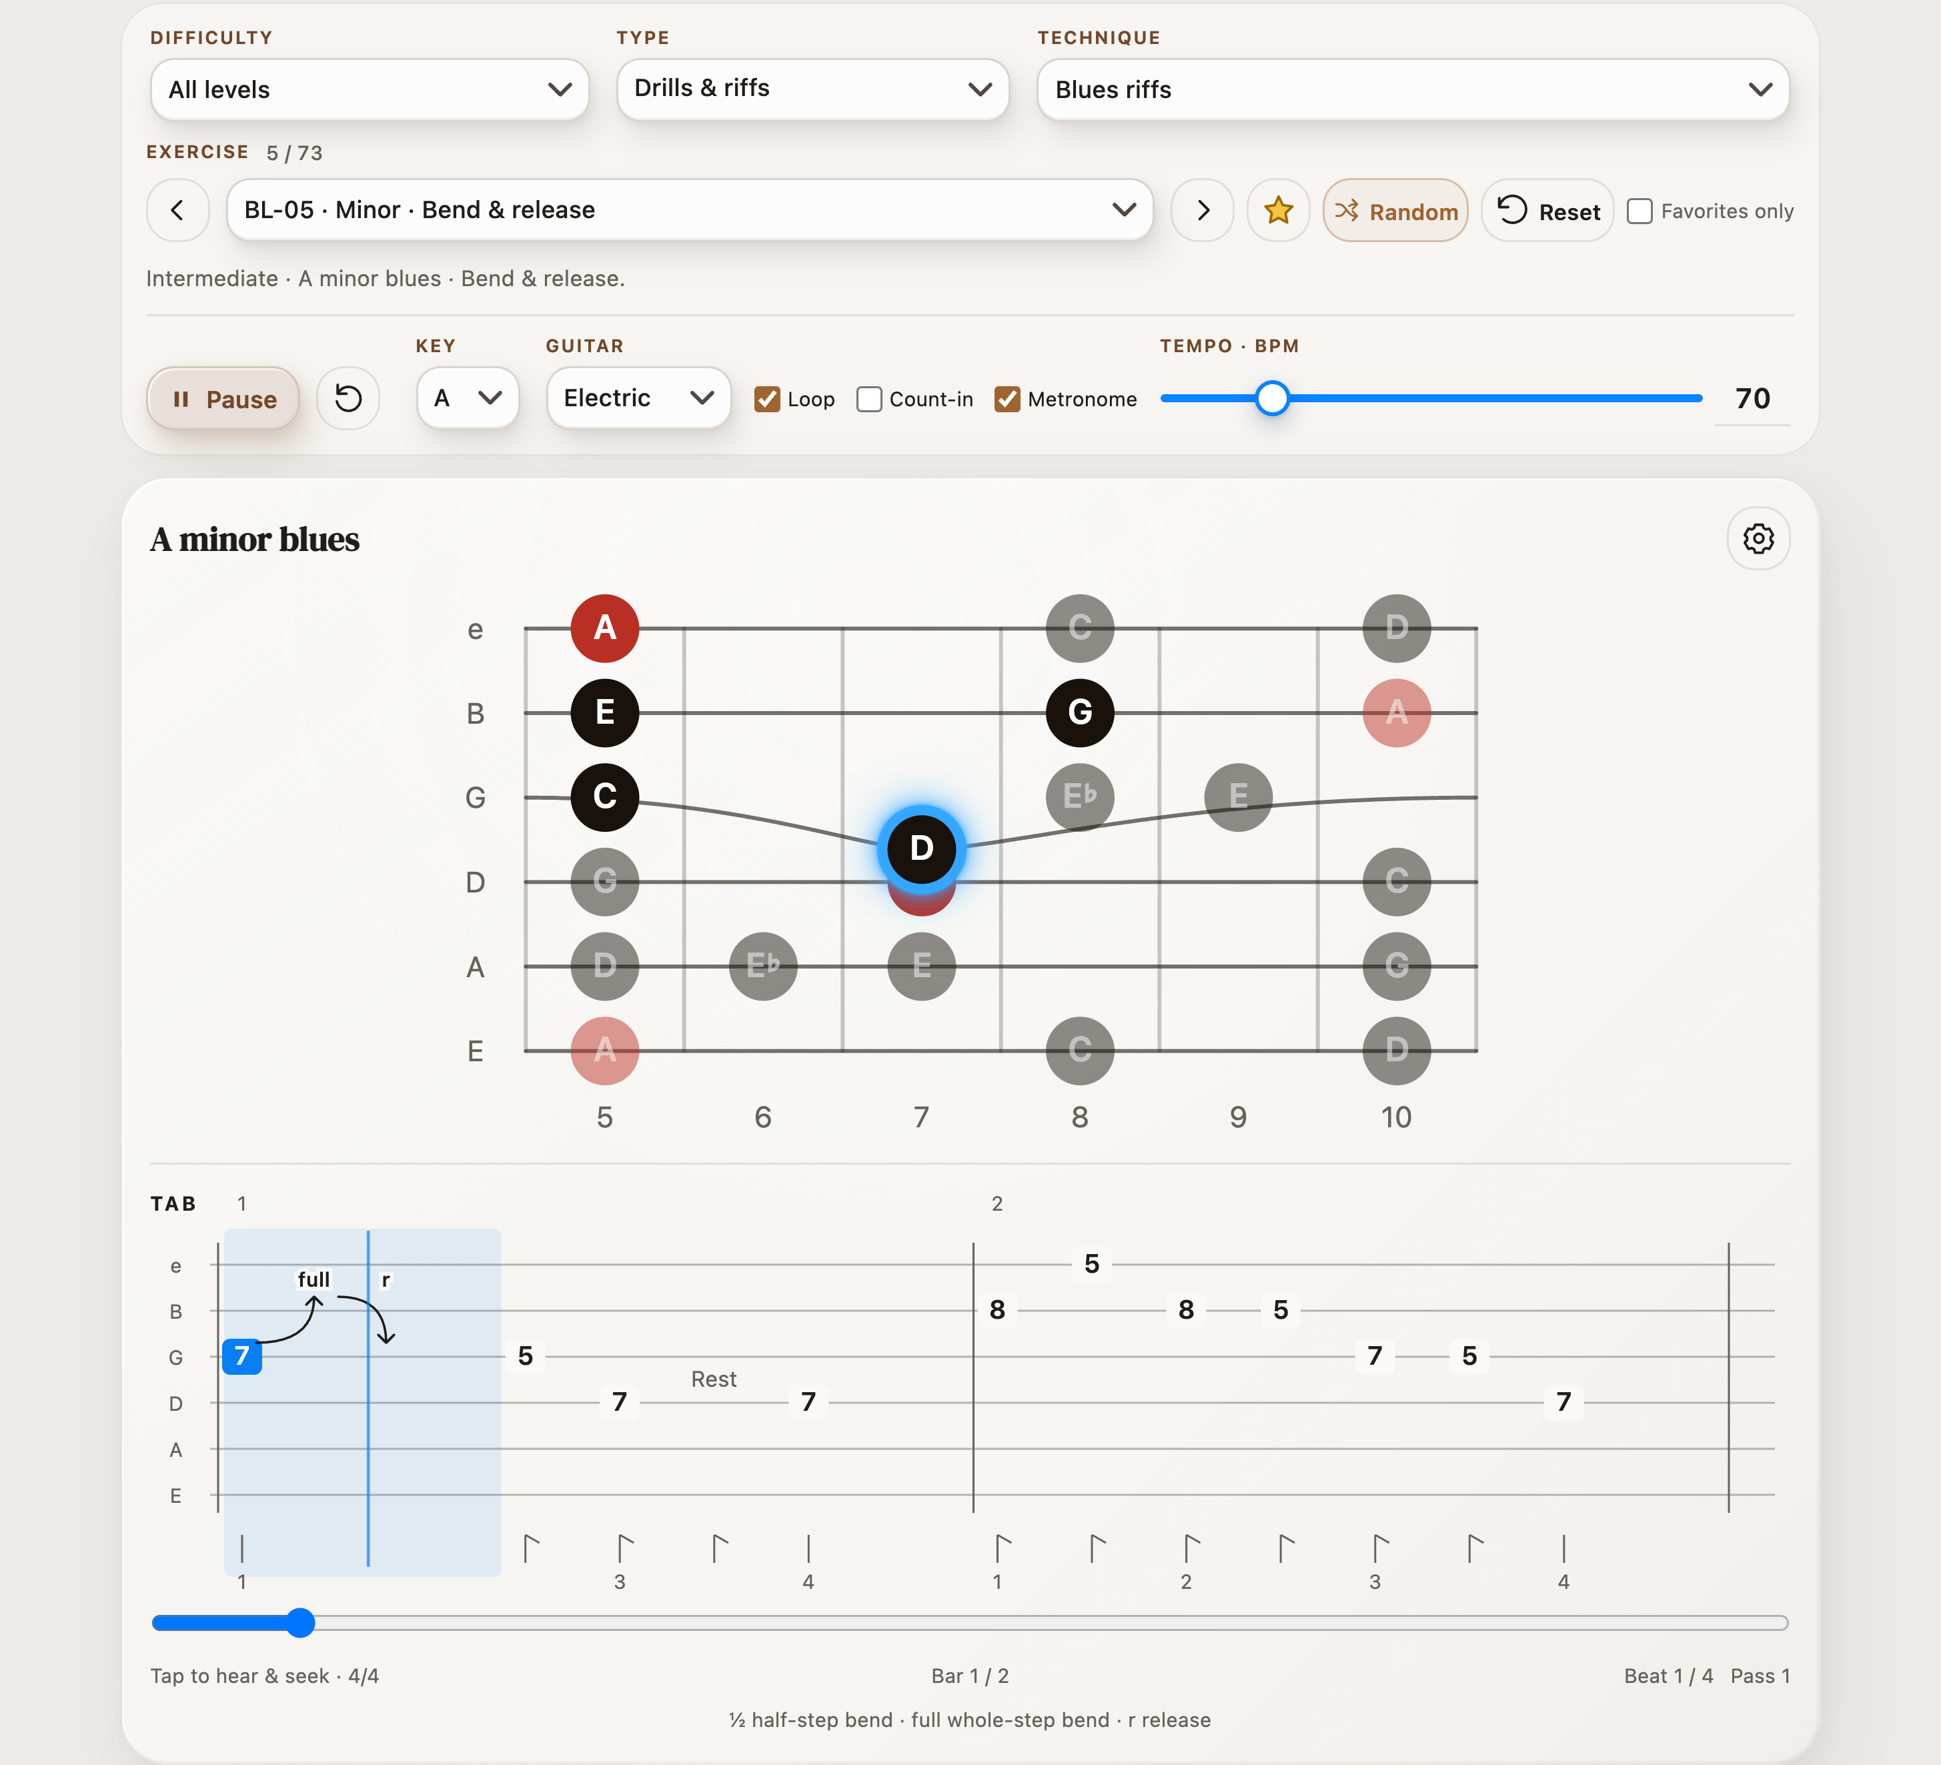Click the 'Bar 1 / 2' status text
The height and width of the screenshot is (1765, 1941).
970,1676
